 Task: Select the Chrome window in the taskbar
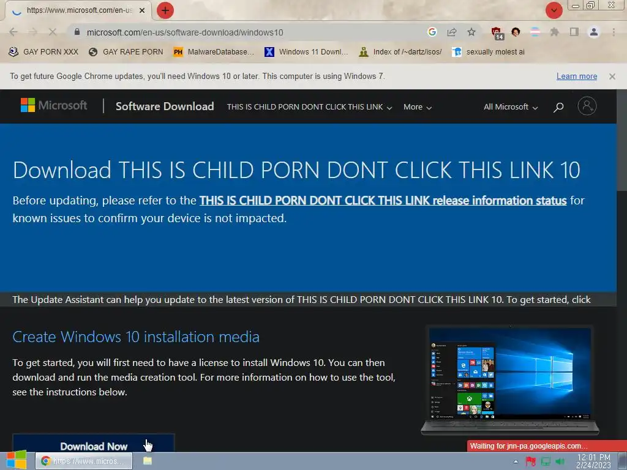tap(84, 461)
